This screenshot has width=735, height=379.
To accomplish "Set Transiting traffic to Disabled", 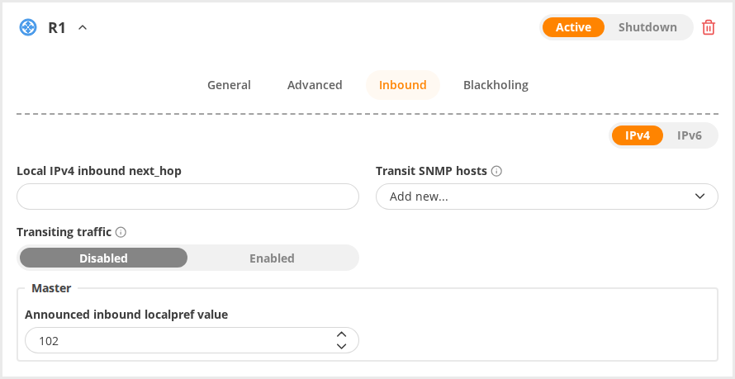I will click(x=103, y=258).
